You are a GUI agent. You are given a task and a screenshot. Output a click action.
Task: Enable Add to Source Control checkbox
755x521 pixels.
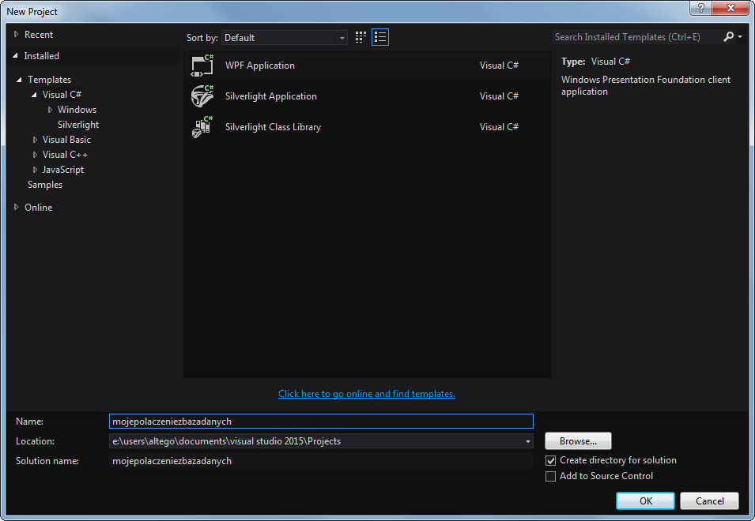550,476
